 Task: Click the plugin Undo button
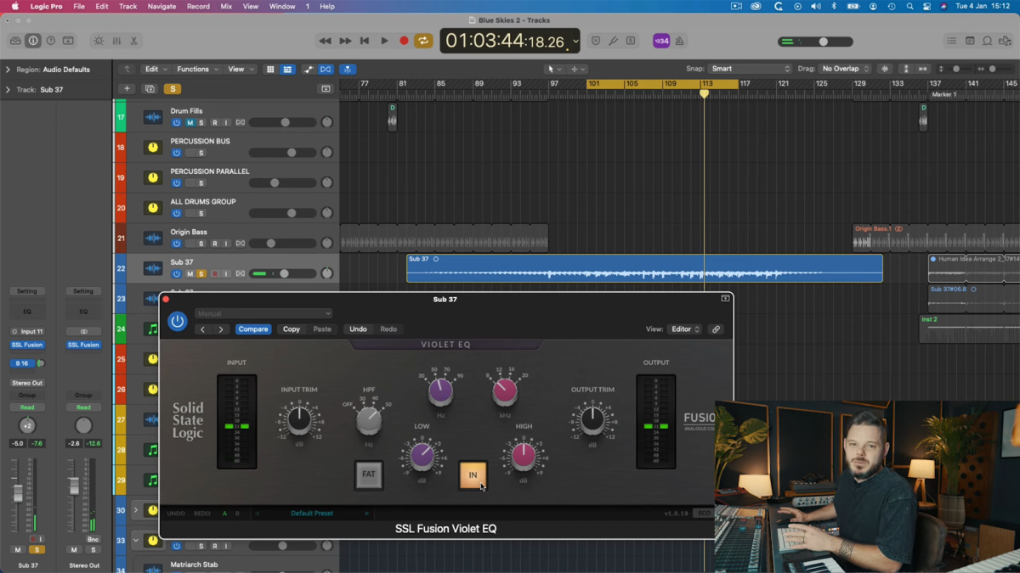point(358,329)
